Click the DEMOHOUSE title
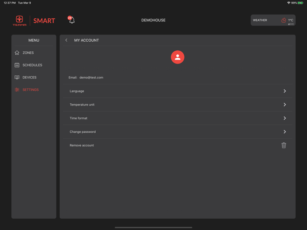This screenshot has height=230, width=307. pyautogui.click(x=153, y=20)
